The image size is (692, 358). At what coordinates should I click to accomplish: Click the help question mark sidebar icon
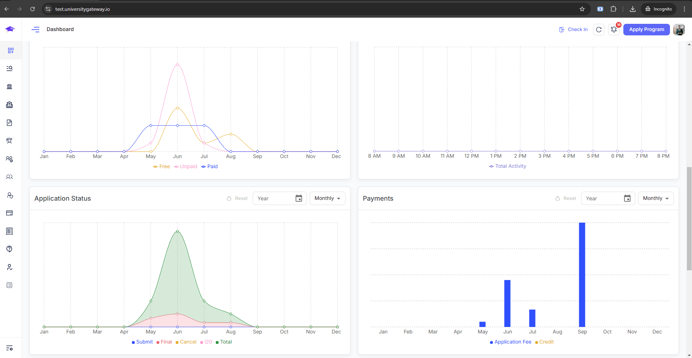10,249
